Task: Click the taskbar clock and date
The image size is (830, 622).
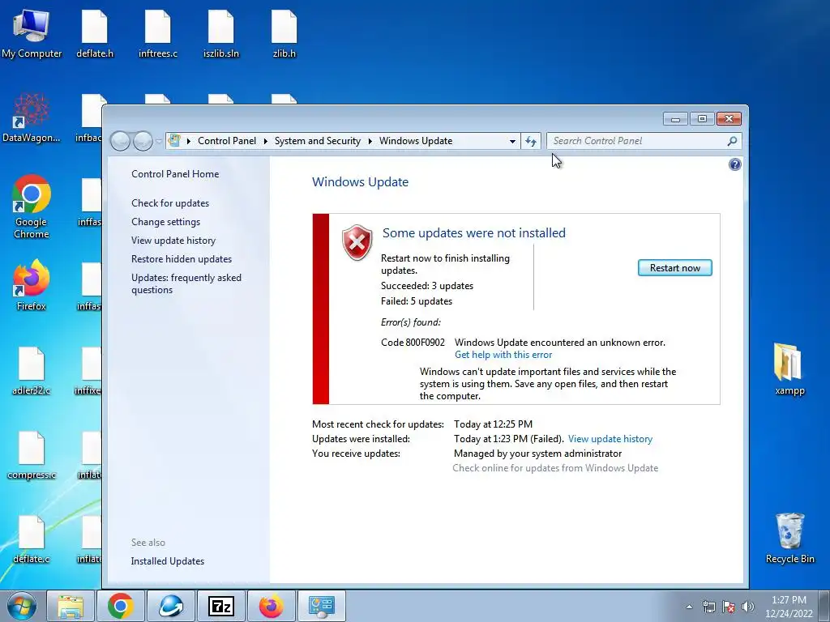Action: (789, 607)
